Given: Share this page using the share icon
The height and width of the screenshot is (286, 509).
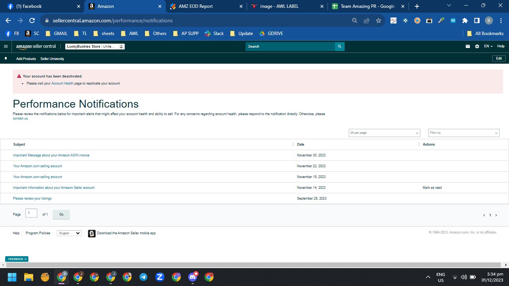Looking at the screenshot, I should 367,20.
